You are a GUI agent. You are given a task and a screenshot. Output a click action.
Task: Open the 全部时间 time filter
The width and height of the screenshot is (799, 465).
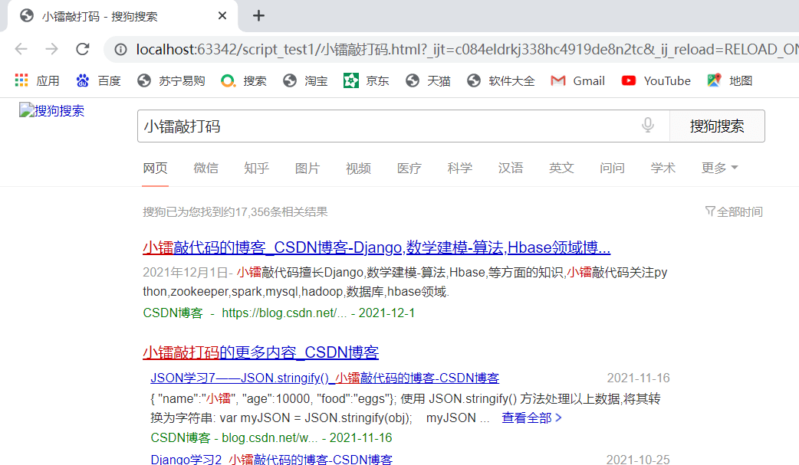pos(734,212)
